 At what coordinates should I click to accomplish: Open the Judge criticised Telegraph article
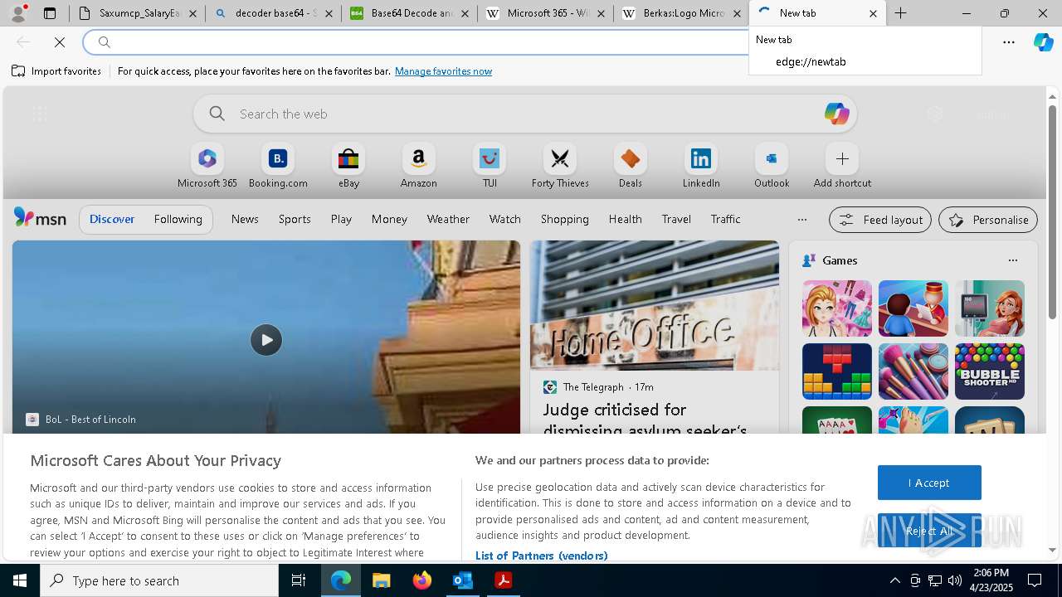(645, 420)
